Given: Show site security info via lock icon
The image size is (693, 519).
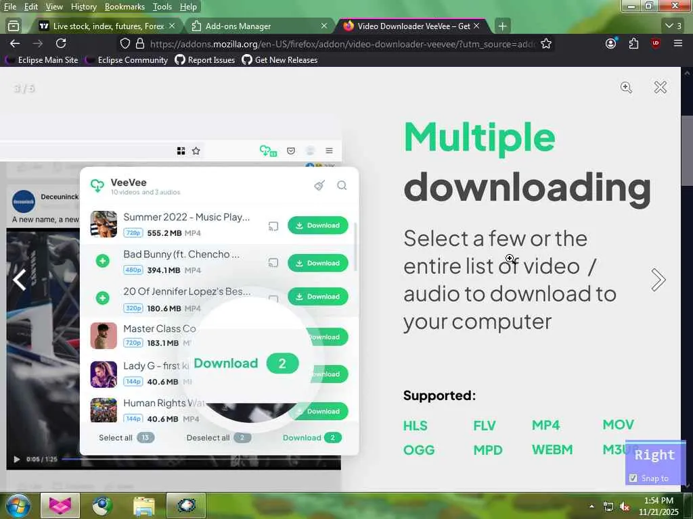Looking at the screenshot, I should click(x=140, y=43).
